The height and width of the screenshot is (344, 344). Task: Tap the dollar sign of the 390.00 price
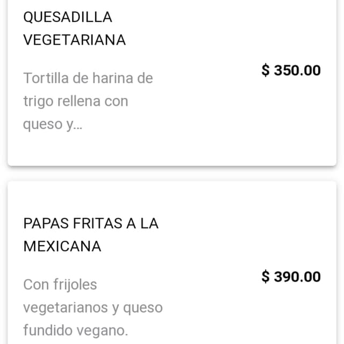coord(266,276)
